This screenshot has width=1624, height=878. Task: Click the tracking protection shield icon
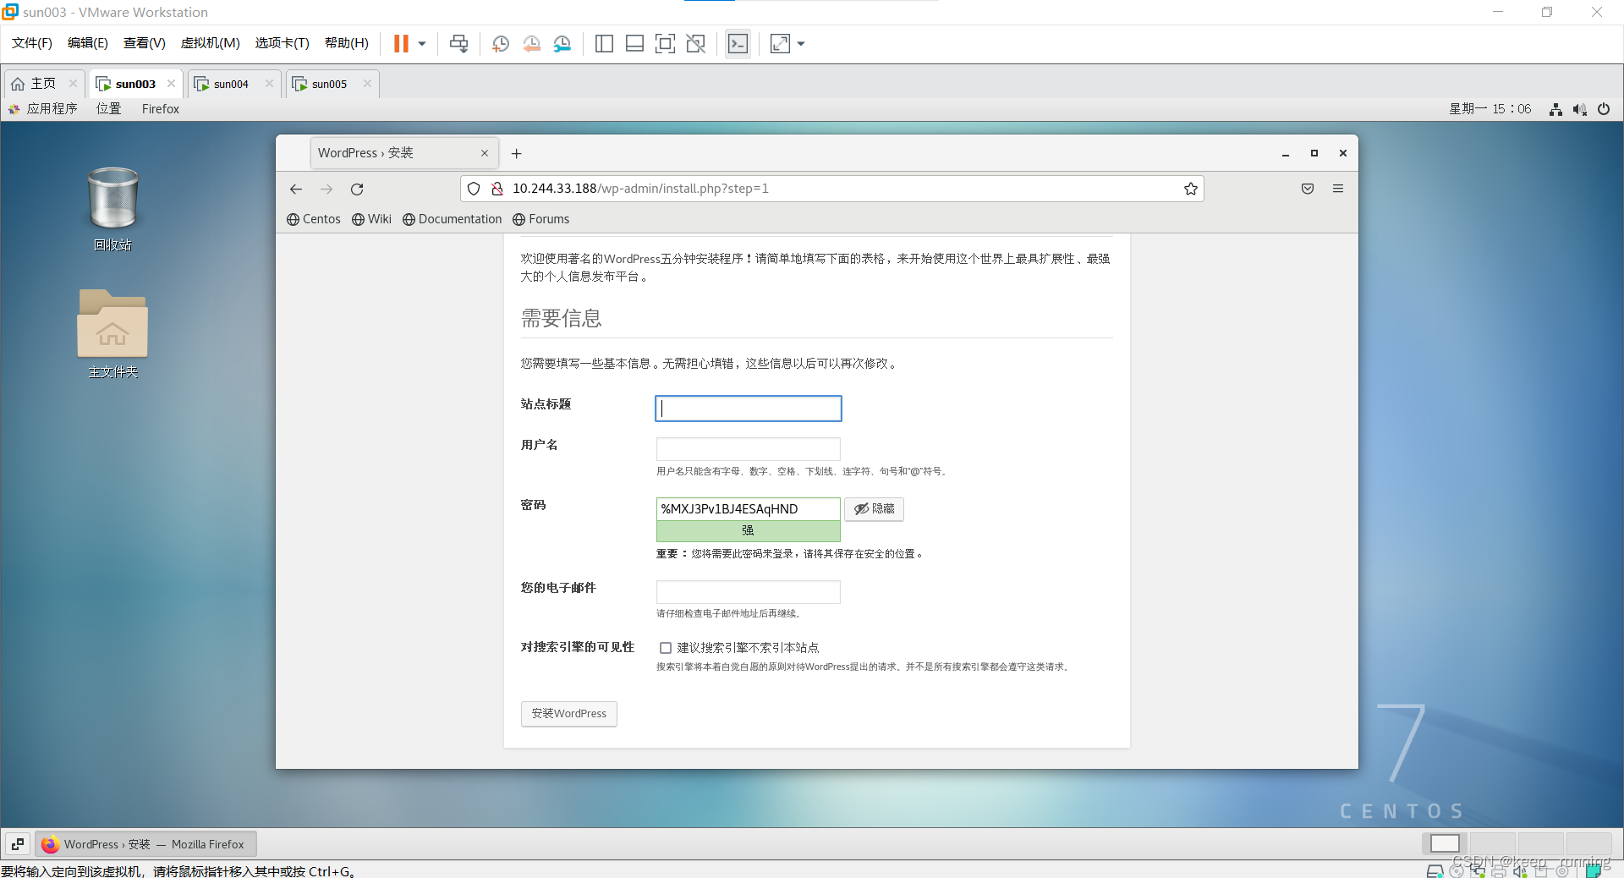click(474, 189)
